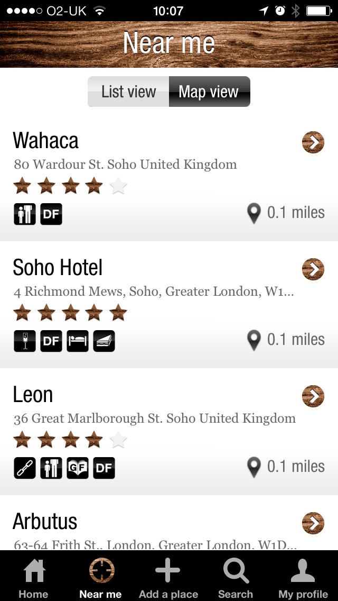
Task: Open Wahaca details with arrow button
Action: tap(313, 142)
